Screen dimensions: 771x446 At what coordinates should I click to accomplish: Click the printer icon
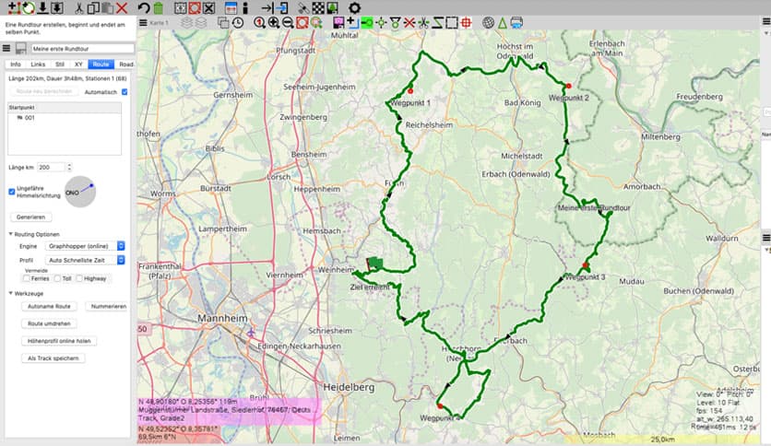(x=516, y=23)
